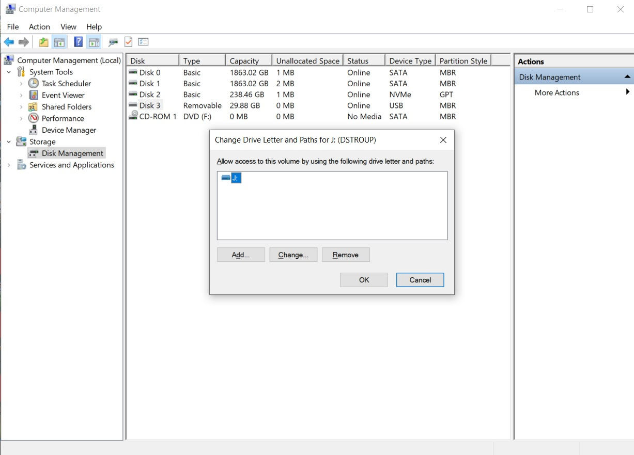The image size is (634, 455).
Task: Click the Services and Applications icon
Action: pos(21,165)
